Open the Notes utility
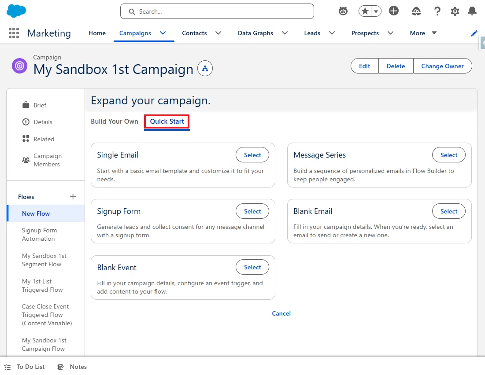The width and height of the screenshot is (485, 375). 72,367
